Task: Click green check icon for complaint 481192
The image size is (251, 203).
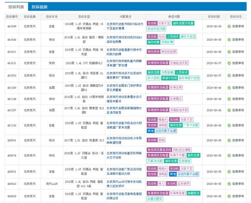Action: pyautogui.click(x=229, y=125)
